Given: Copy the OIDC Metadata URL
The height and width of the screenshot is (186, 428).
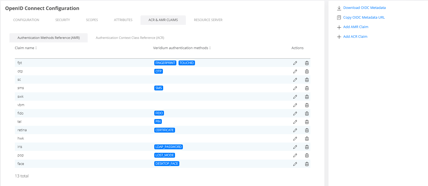Looking at the screenshot, I should [364, 18].
